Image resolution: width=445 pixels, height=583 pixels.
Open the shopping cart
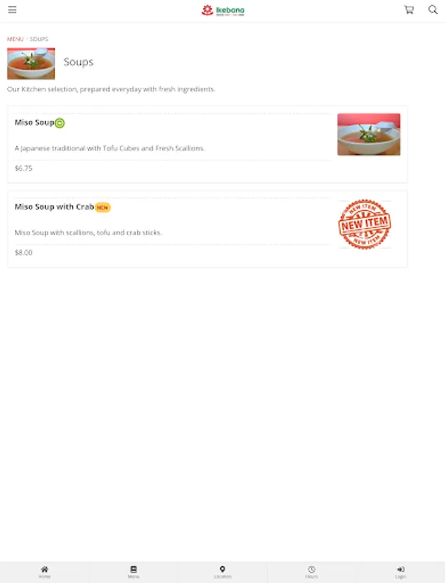click(x=409, y=10)
